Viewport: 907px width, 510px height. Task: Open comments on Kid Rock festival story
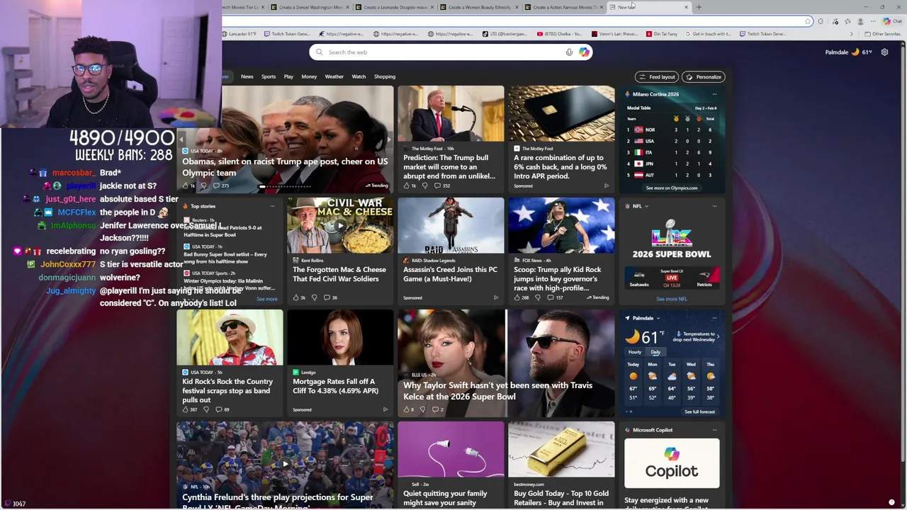click(x=222, y=409)
